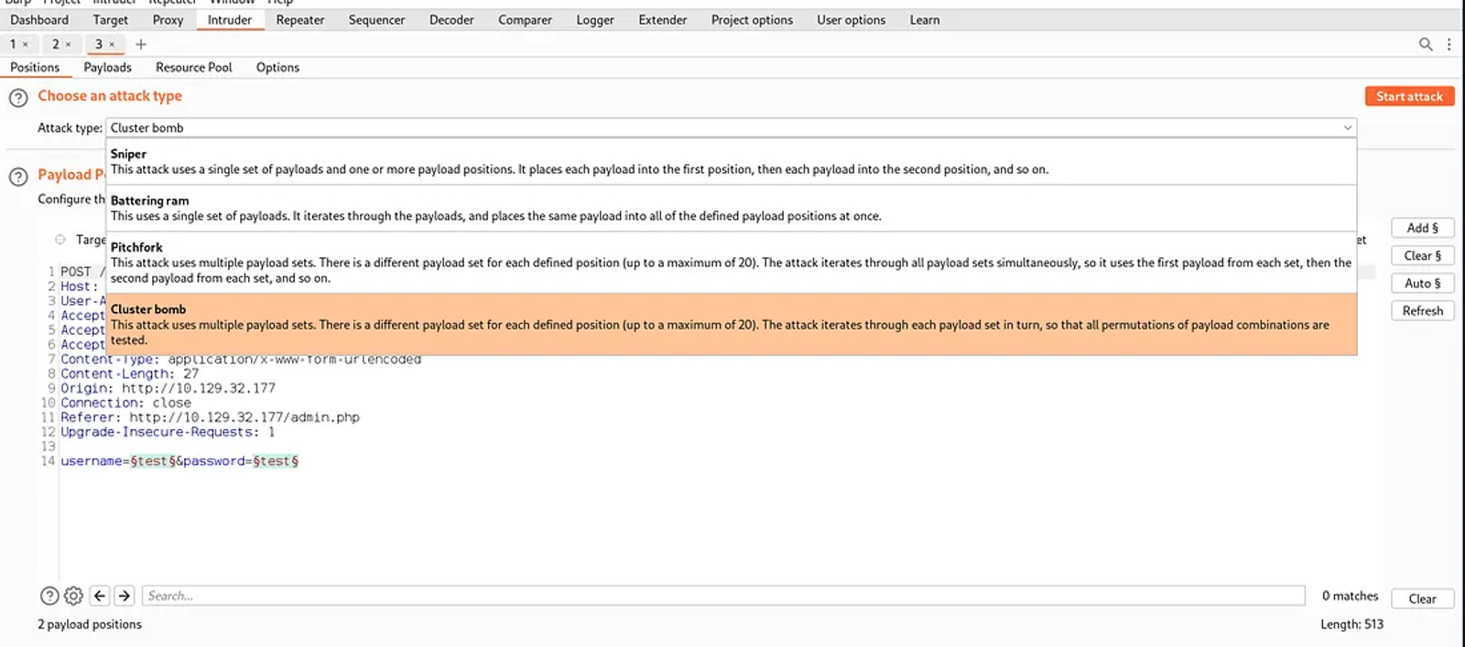Click the Start attack button
Viewport: 1465px width, 647px height.
tap(1409, 96)
